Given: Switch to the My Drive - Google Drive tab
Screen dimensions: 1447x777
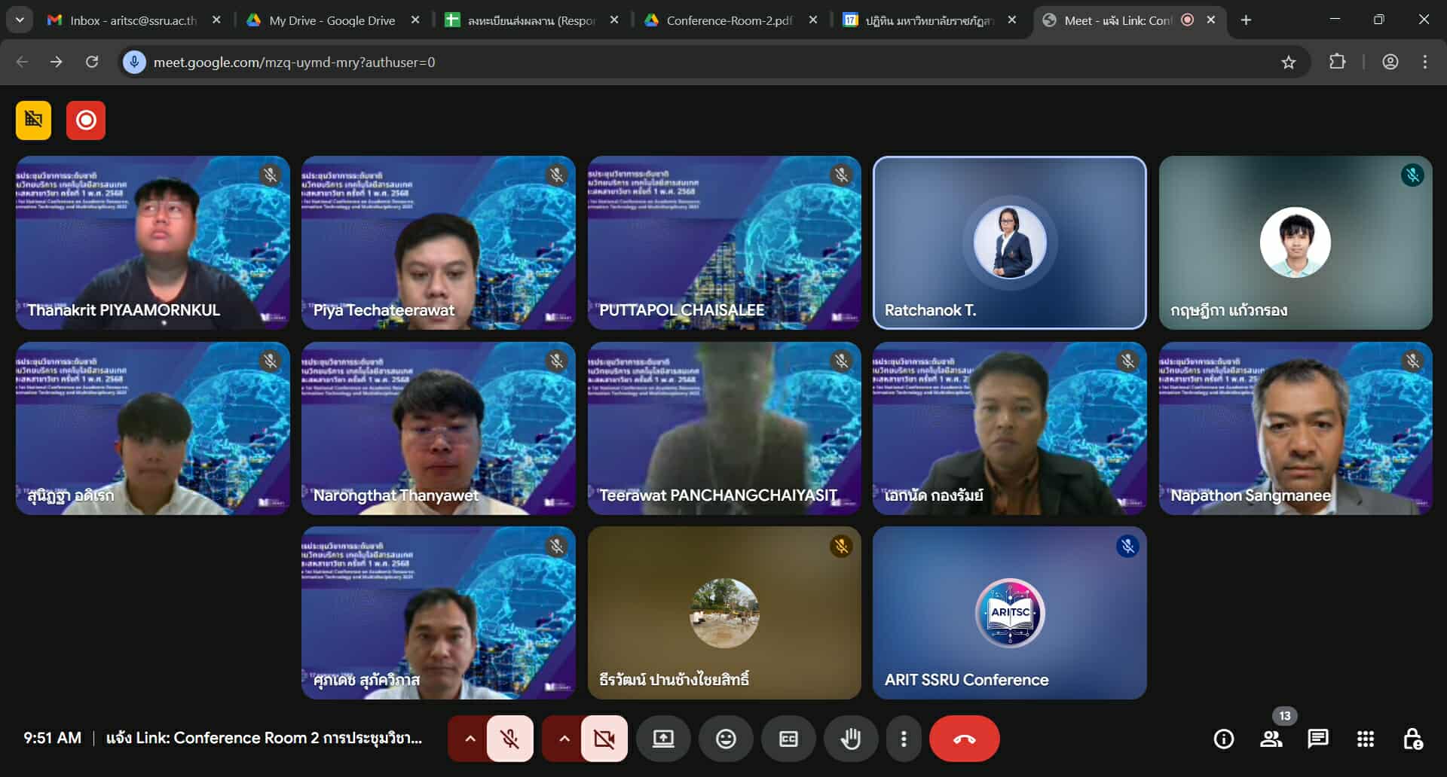Looking at the screenshot, I should point(332,20).
